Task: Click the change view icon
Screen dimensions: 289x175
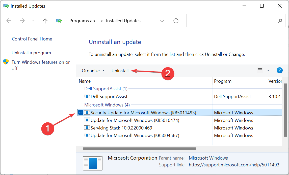Action: click(260, 70)
